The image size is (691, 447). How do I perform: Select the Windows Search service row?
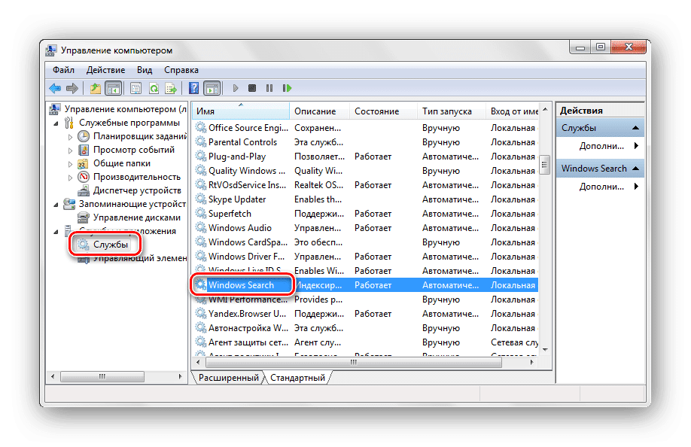(365, 285)
